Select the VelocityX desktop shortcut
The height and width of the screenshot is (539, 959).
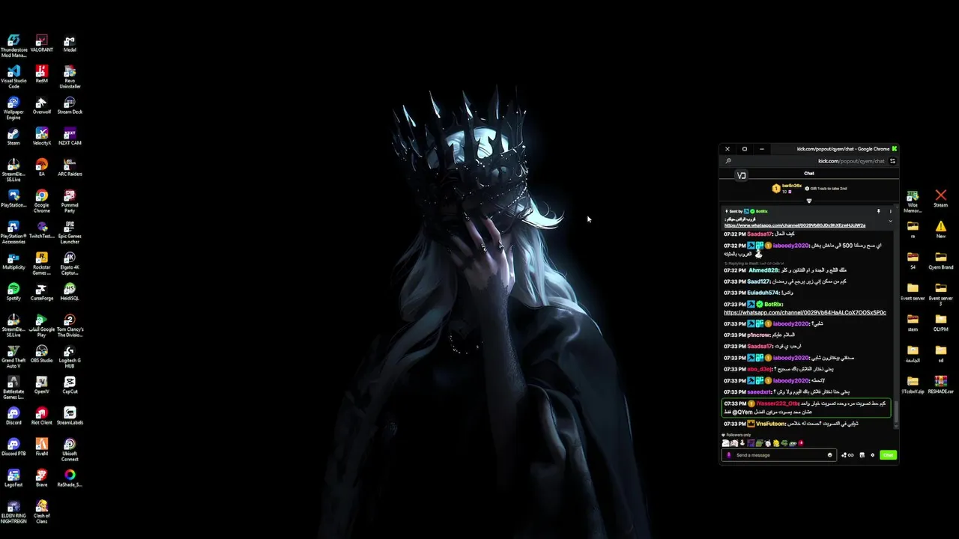point(41,135)
